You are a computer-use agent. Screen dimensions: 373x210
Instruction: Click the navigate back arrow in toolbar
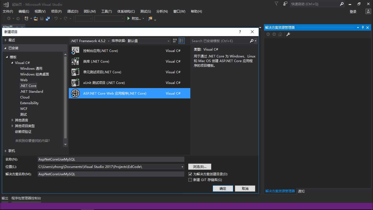click(9, 18)
